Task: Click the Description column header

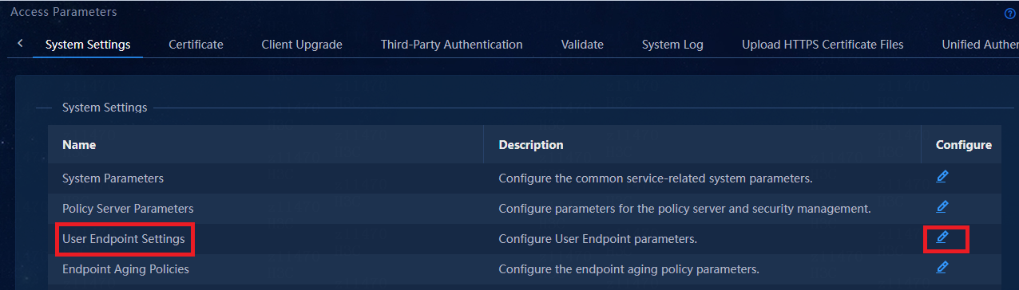Action: point(531,145)
